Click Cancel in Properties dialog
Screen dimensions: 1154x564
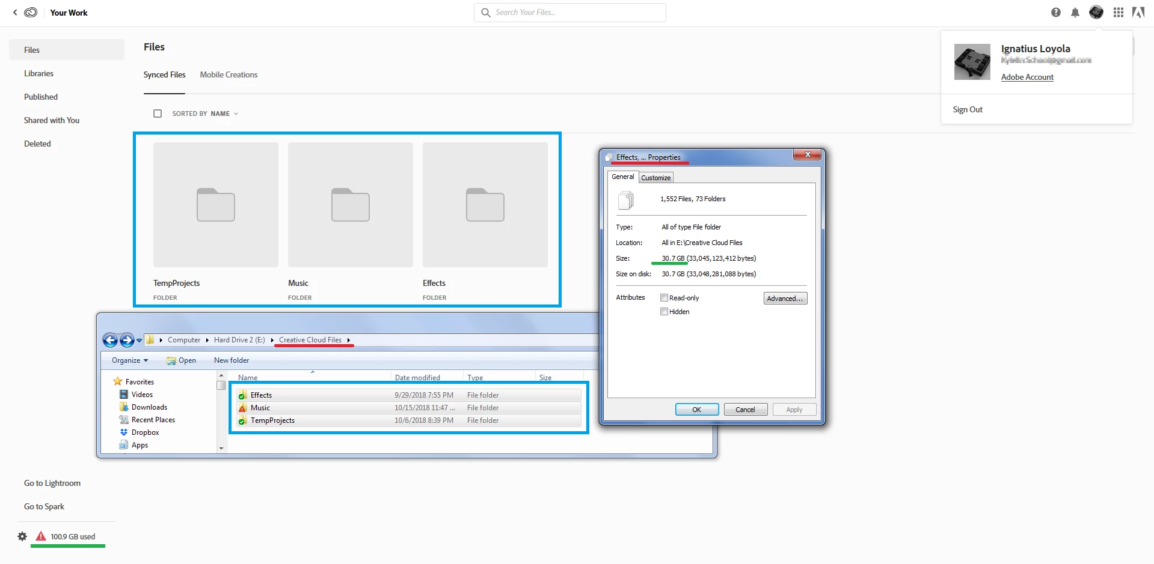[746, 410]
